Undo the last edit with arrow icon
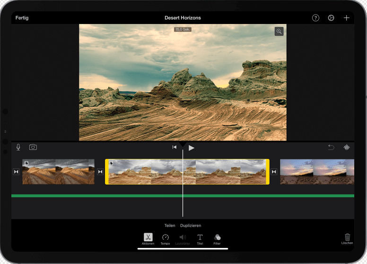Screen dimensions: 367x264 tap(331, 148)
